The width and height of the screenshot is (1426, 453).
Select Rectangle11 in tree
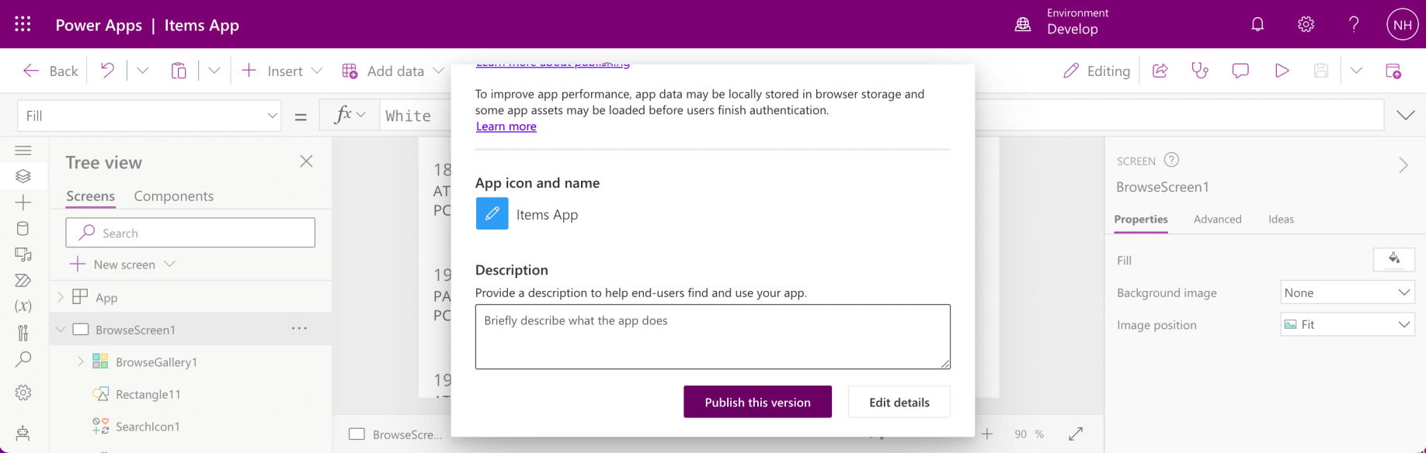click(x=148, y=394)
